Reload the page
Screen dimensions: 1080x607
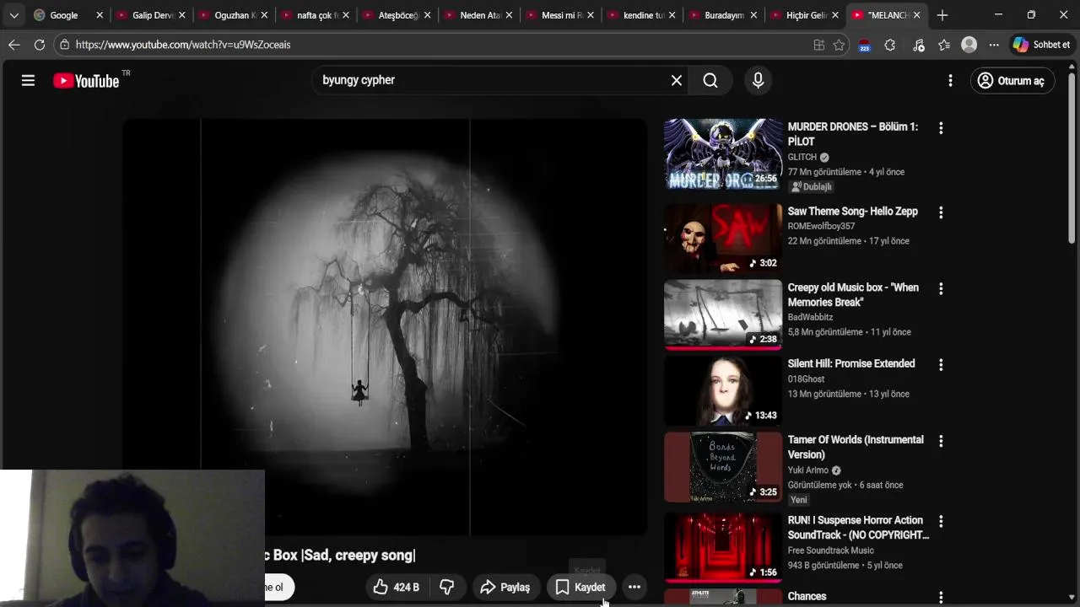coord(39,45)
